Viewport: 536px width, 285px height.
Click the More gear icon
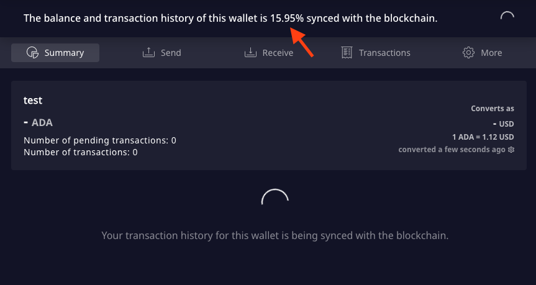pyautogui.click(x=468, y=53)
